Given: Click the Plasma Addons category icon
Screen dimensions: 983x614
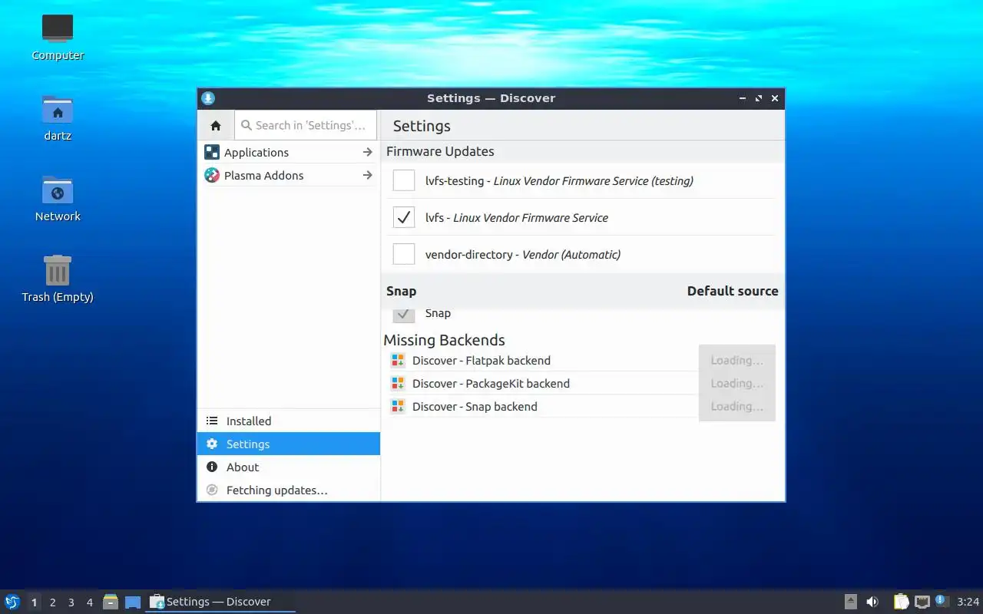Looking at the screenshot, I should (211, 175).
